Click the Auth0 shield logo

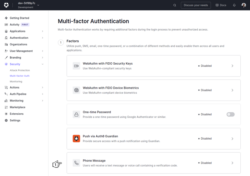pyautogui.click(x=6, y=5)
